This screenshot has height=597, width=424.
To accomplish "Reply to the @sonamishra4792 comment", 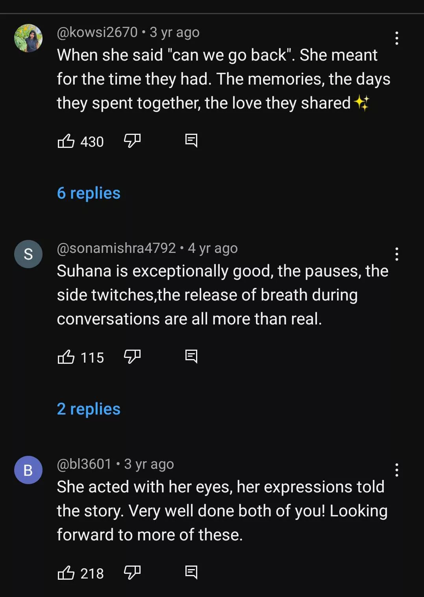I will click(191, 356).
